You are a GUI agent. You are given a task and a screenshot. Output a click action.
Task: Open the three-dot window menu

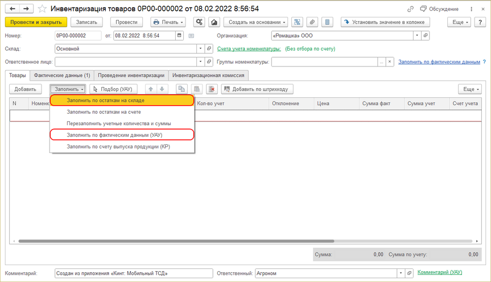tap(471, 9)
